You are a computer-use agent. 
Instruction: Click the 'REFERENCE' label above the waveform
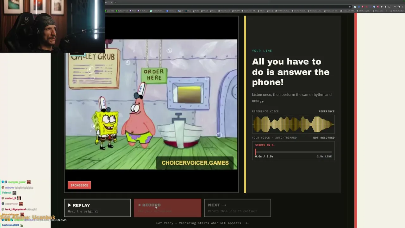[x=327, y=111]
